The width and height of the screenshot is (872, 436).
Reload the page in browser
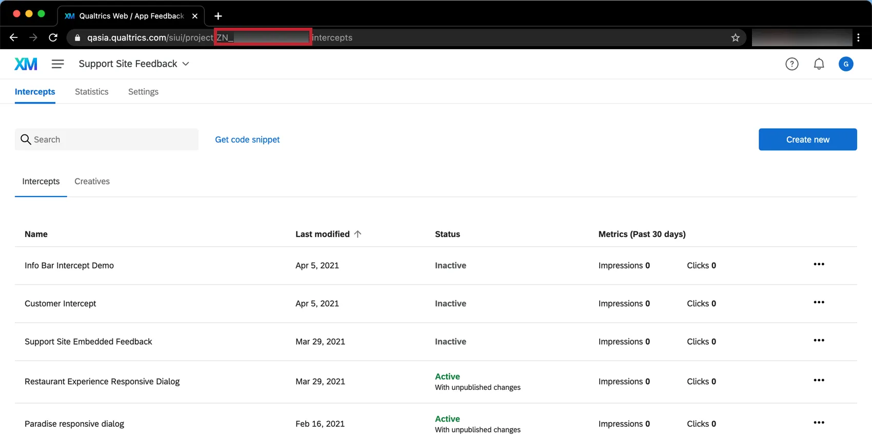53,37
